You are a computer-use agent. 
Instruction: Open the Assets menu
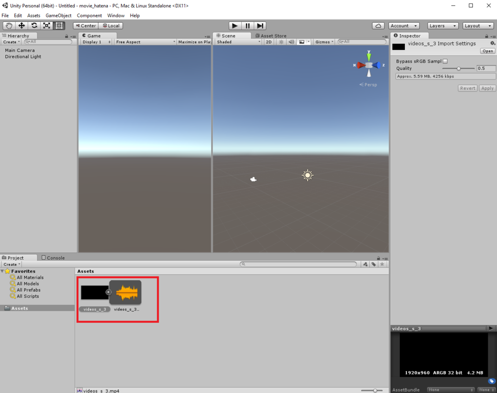click(x=33, y=16)
